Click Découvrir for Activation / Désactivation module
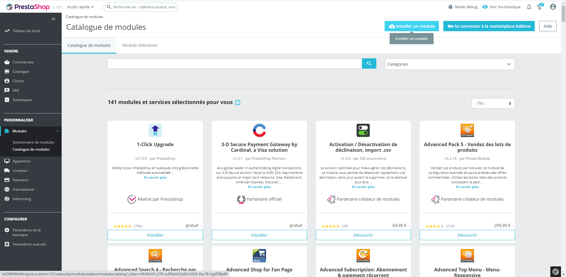Viewport: 566px width, 277px height. 363,235
